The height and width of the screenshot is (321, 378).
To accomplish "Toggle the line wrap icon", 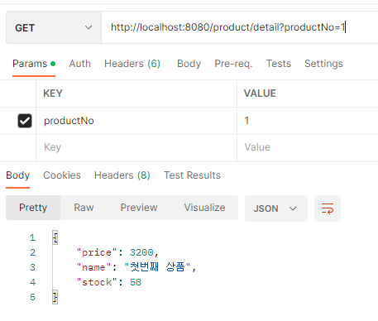I will coord(328,208).
